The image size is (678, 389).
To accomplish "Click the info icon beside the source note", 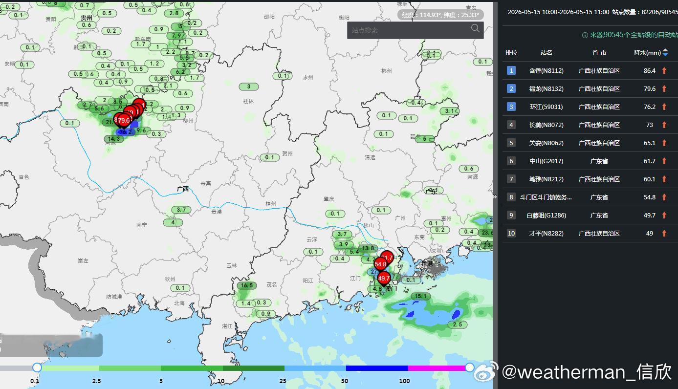I will click(x=585, y=35).
